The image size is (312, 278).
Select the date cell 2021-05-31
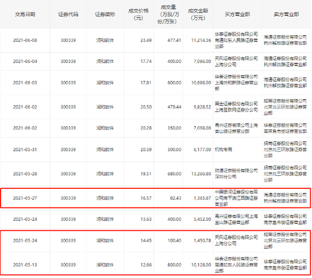click(x=25, y=150)
